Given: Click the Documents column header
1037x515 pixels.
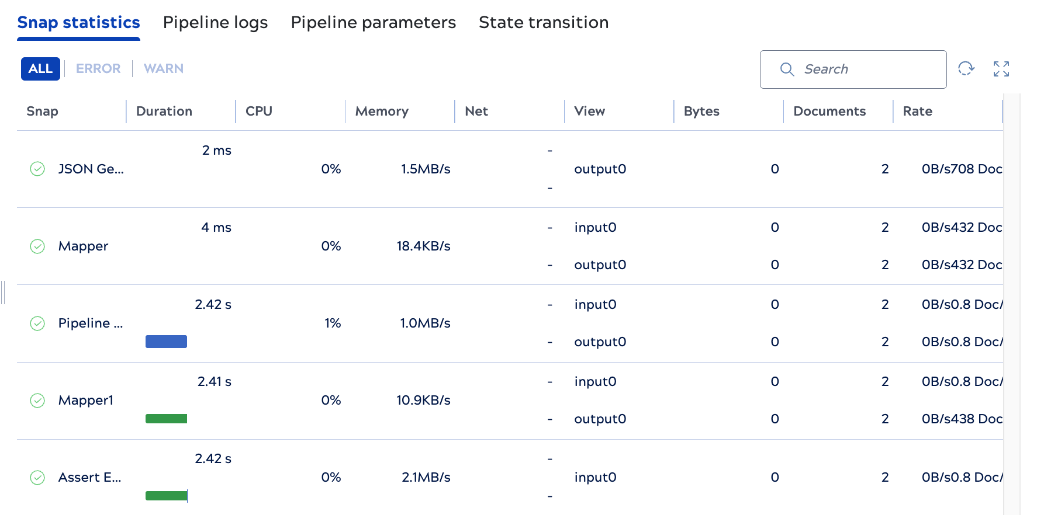Looking at the screenshot, I should 829,112.
